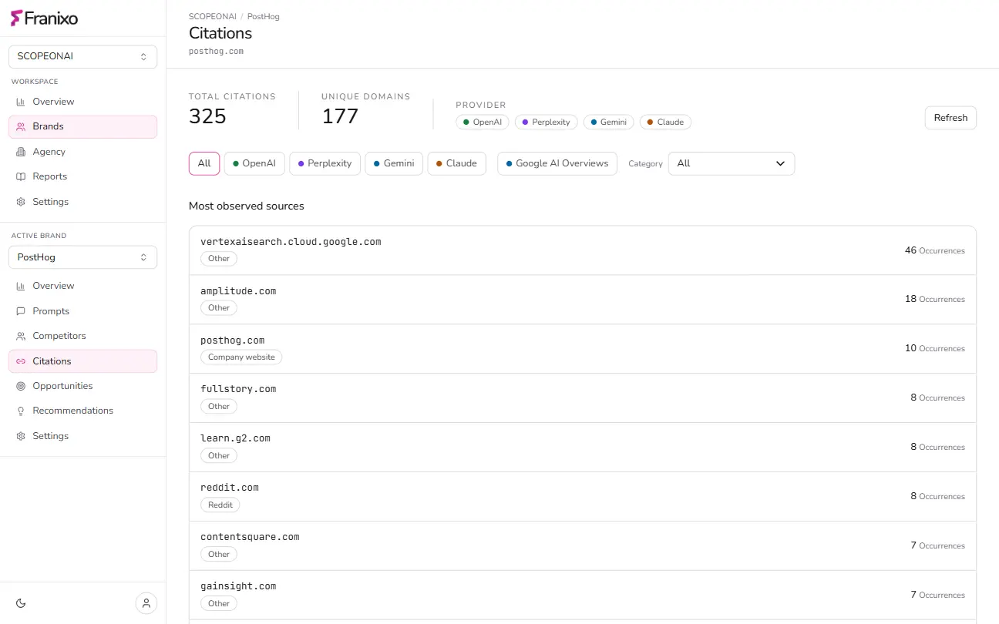Open workspace Overview page

pyautogui.click(x=82, y=102)
